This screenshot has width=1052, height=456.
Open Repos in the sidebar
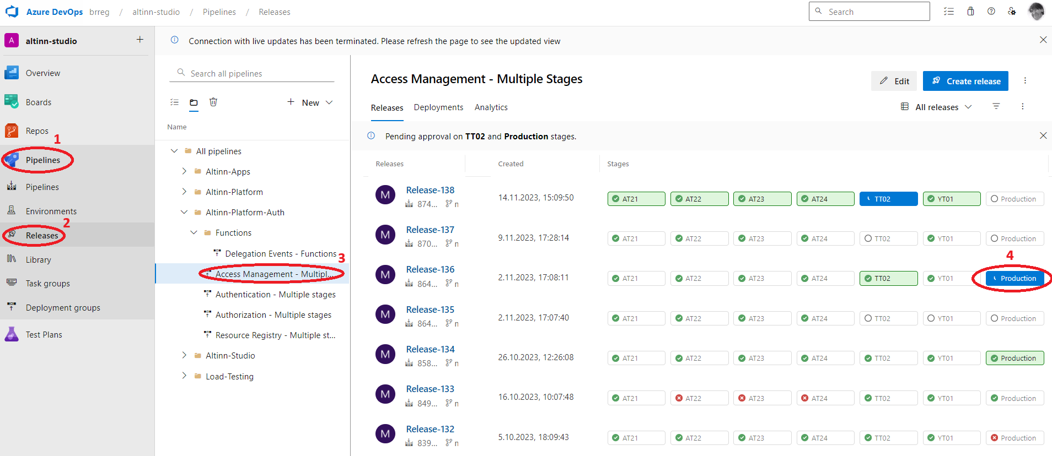(37, 131)
